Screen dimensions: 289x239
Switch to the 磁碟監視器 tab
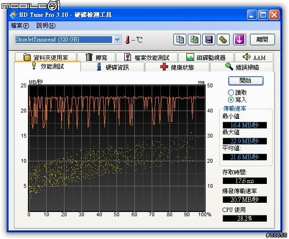[206, 57]
